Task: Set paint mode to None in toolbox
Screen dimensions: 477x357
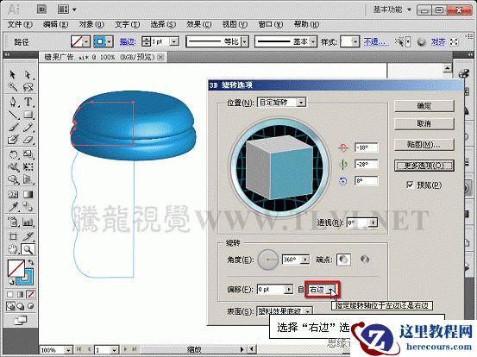Action: click(x=31, y=294)
